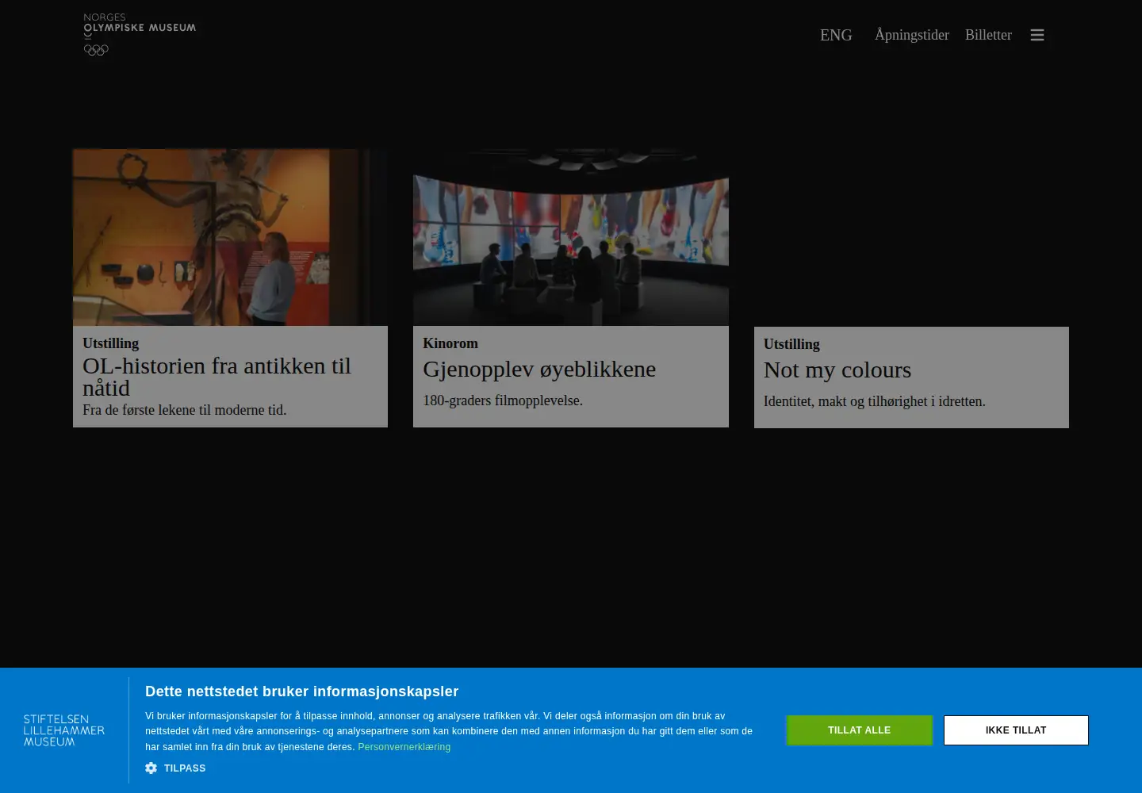Image resolution: width=1142 pixels, height=793 pixels.
Task: Click 'Identitet, makt og tilhørighet i idretten.'
Action: pyautogui.click(x=875, y=401)
